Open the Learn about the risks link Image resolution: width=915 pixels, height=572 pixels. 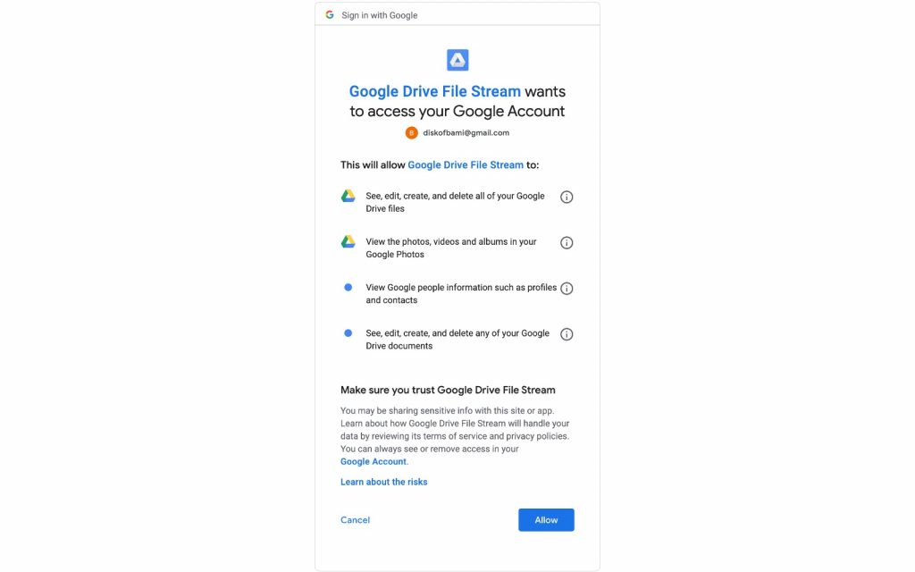(x=384, y=482)
